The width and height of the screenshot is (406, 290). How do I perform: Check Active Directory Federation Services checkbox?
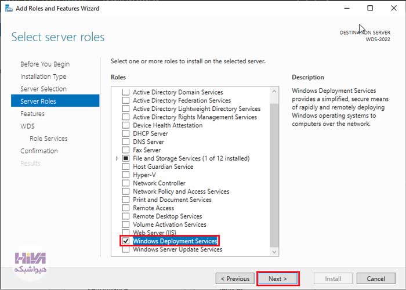pyautogui.click(x=126, y=100)
